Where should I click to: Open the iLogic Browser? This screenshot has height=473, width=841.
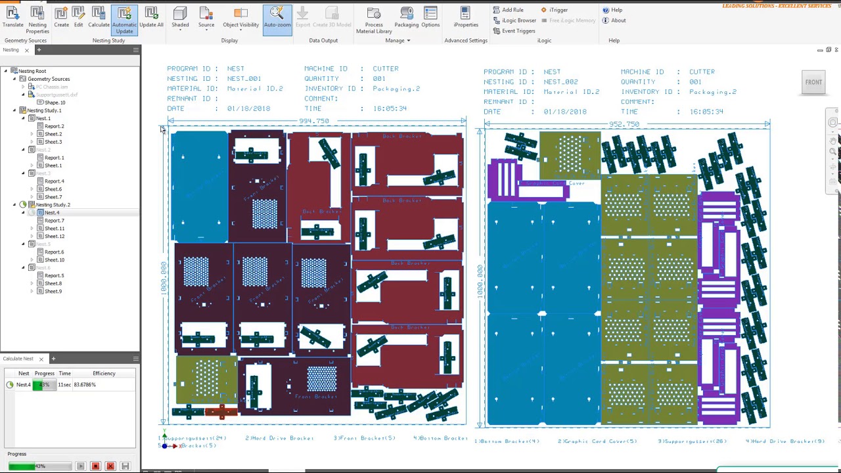(514, 20)
